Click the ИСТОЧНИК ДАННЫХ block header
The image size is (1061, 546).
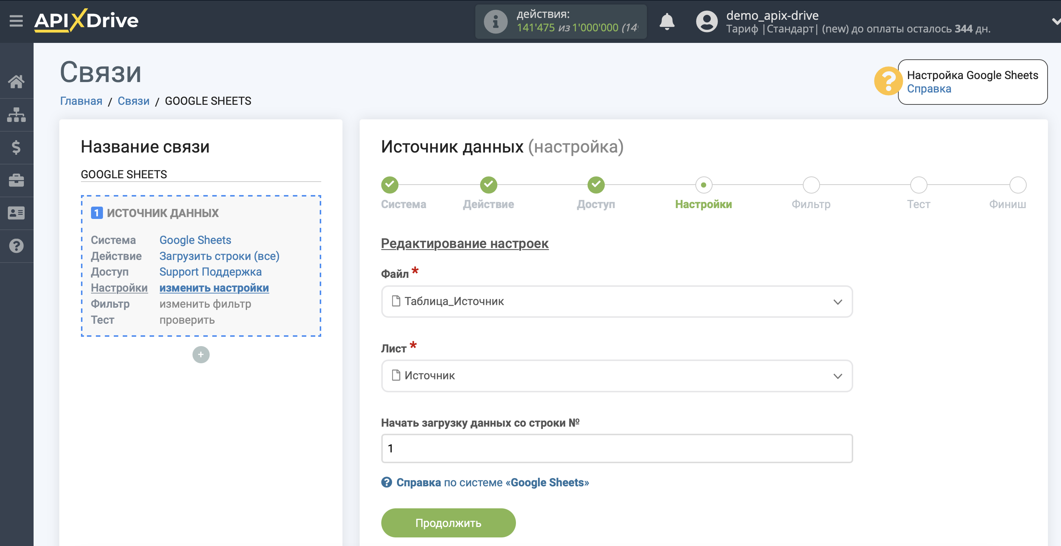(163, 213)
